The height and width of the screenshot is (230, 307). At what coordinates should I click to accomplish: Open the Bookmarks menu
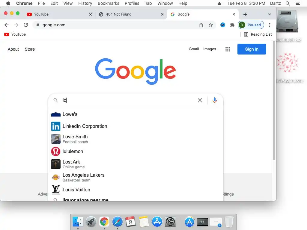pyautogui.click(x=109, y=3)
